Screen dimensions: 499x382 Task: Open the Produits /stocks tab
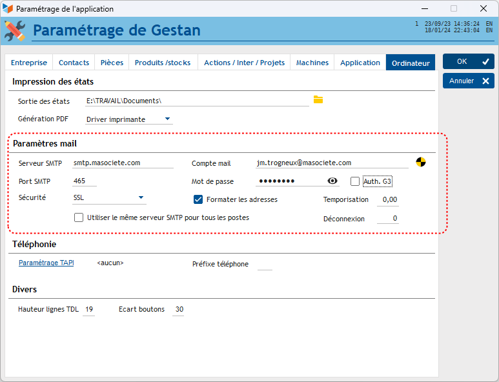pyautogui.click(x=163, y=63)
